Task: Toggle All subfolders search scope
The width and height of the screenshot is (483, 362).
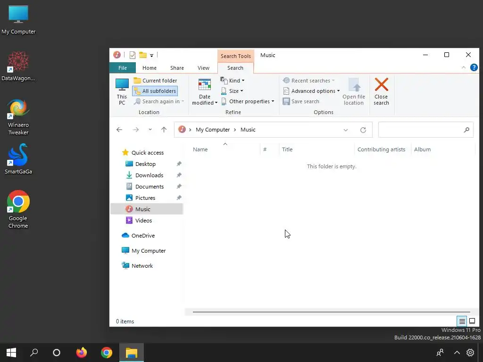Action: (155, 91)
